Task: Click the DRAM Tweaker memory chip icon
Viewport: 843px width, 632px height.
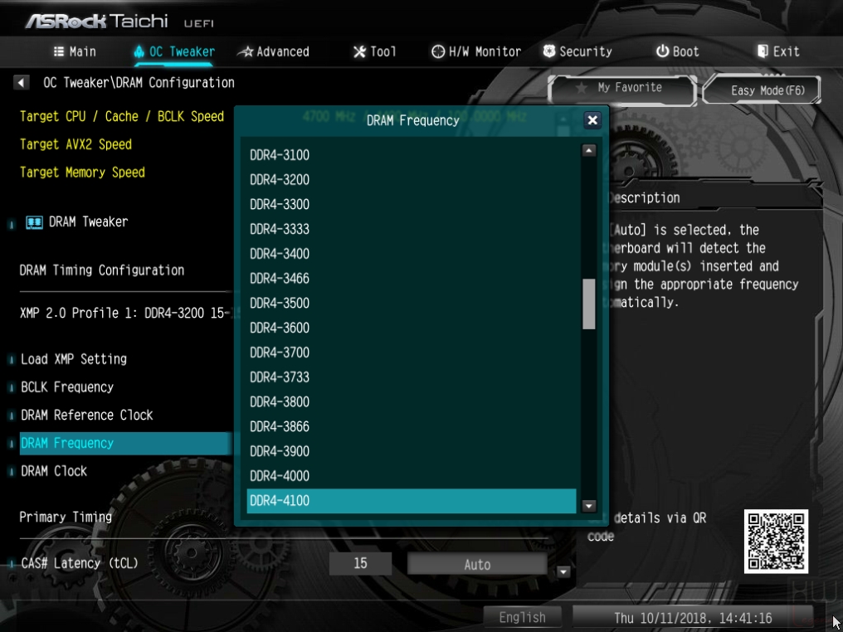Action: coord(34,222)
